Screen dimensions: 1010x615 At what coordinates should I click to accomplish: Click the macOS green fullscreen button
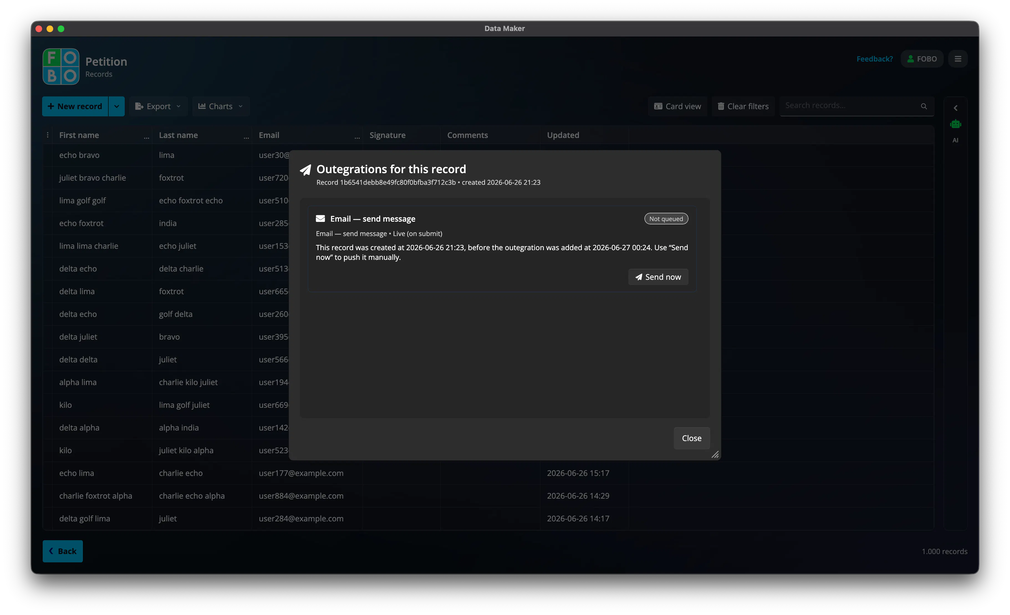(x=61, y=29)
